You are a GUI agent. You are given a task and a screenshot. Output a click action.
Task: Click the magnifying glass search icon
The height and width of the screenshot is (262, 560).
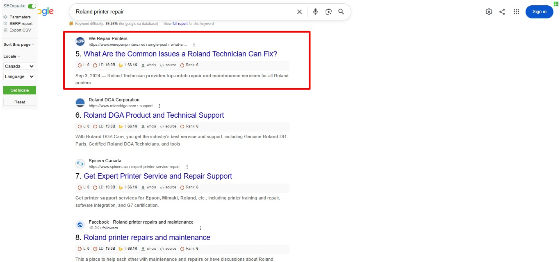(x=341, y=12)
